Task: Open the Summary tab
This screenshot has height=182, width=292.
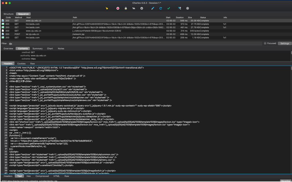Action: tap(37, 49)
